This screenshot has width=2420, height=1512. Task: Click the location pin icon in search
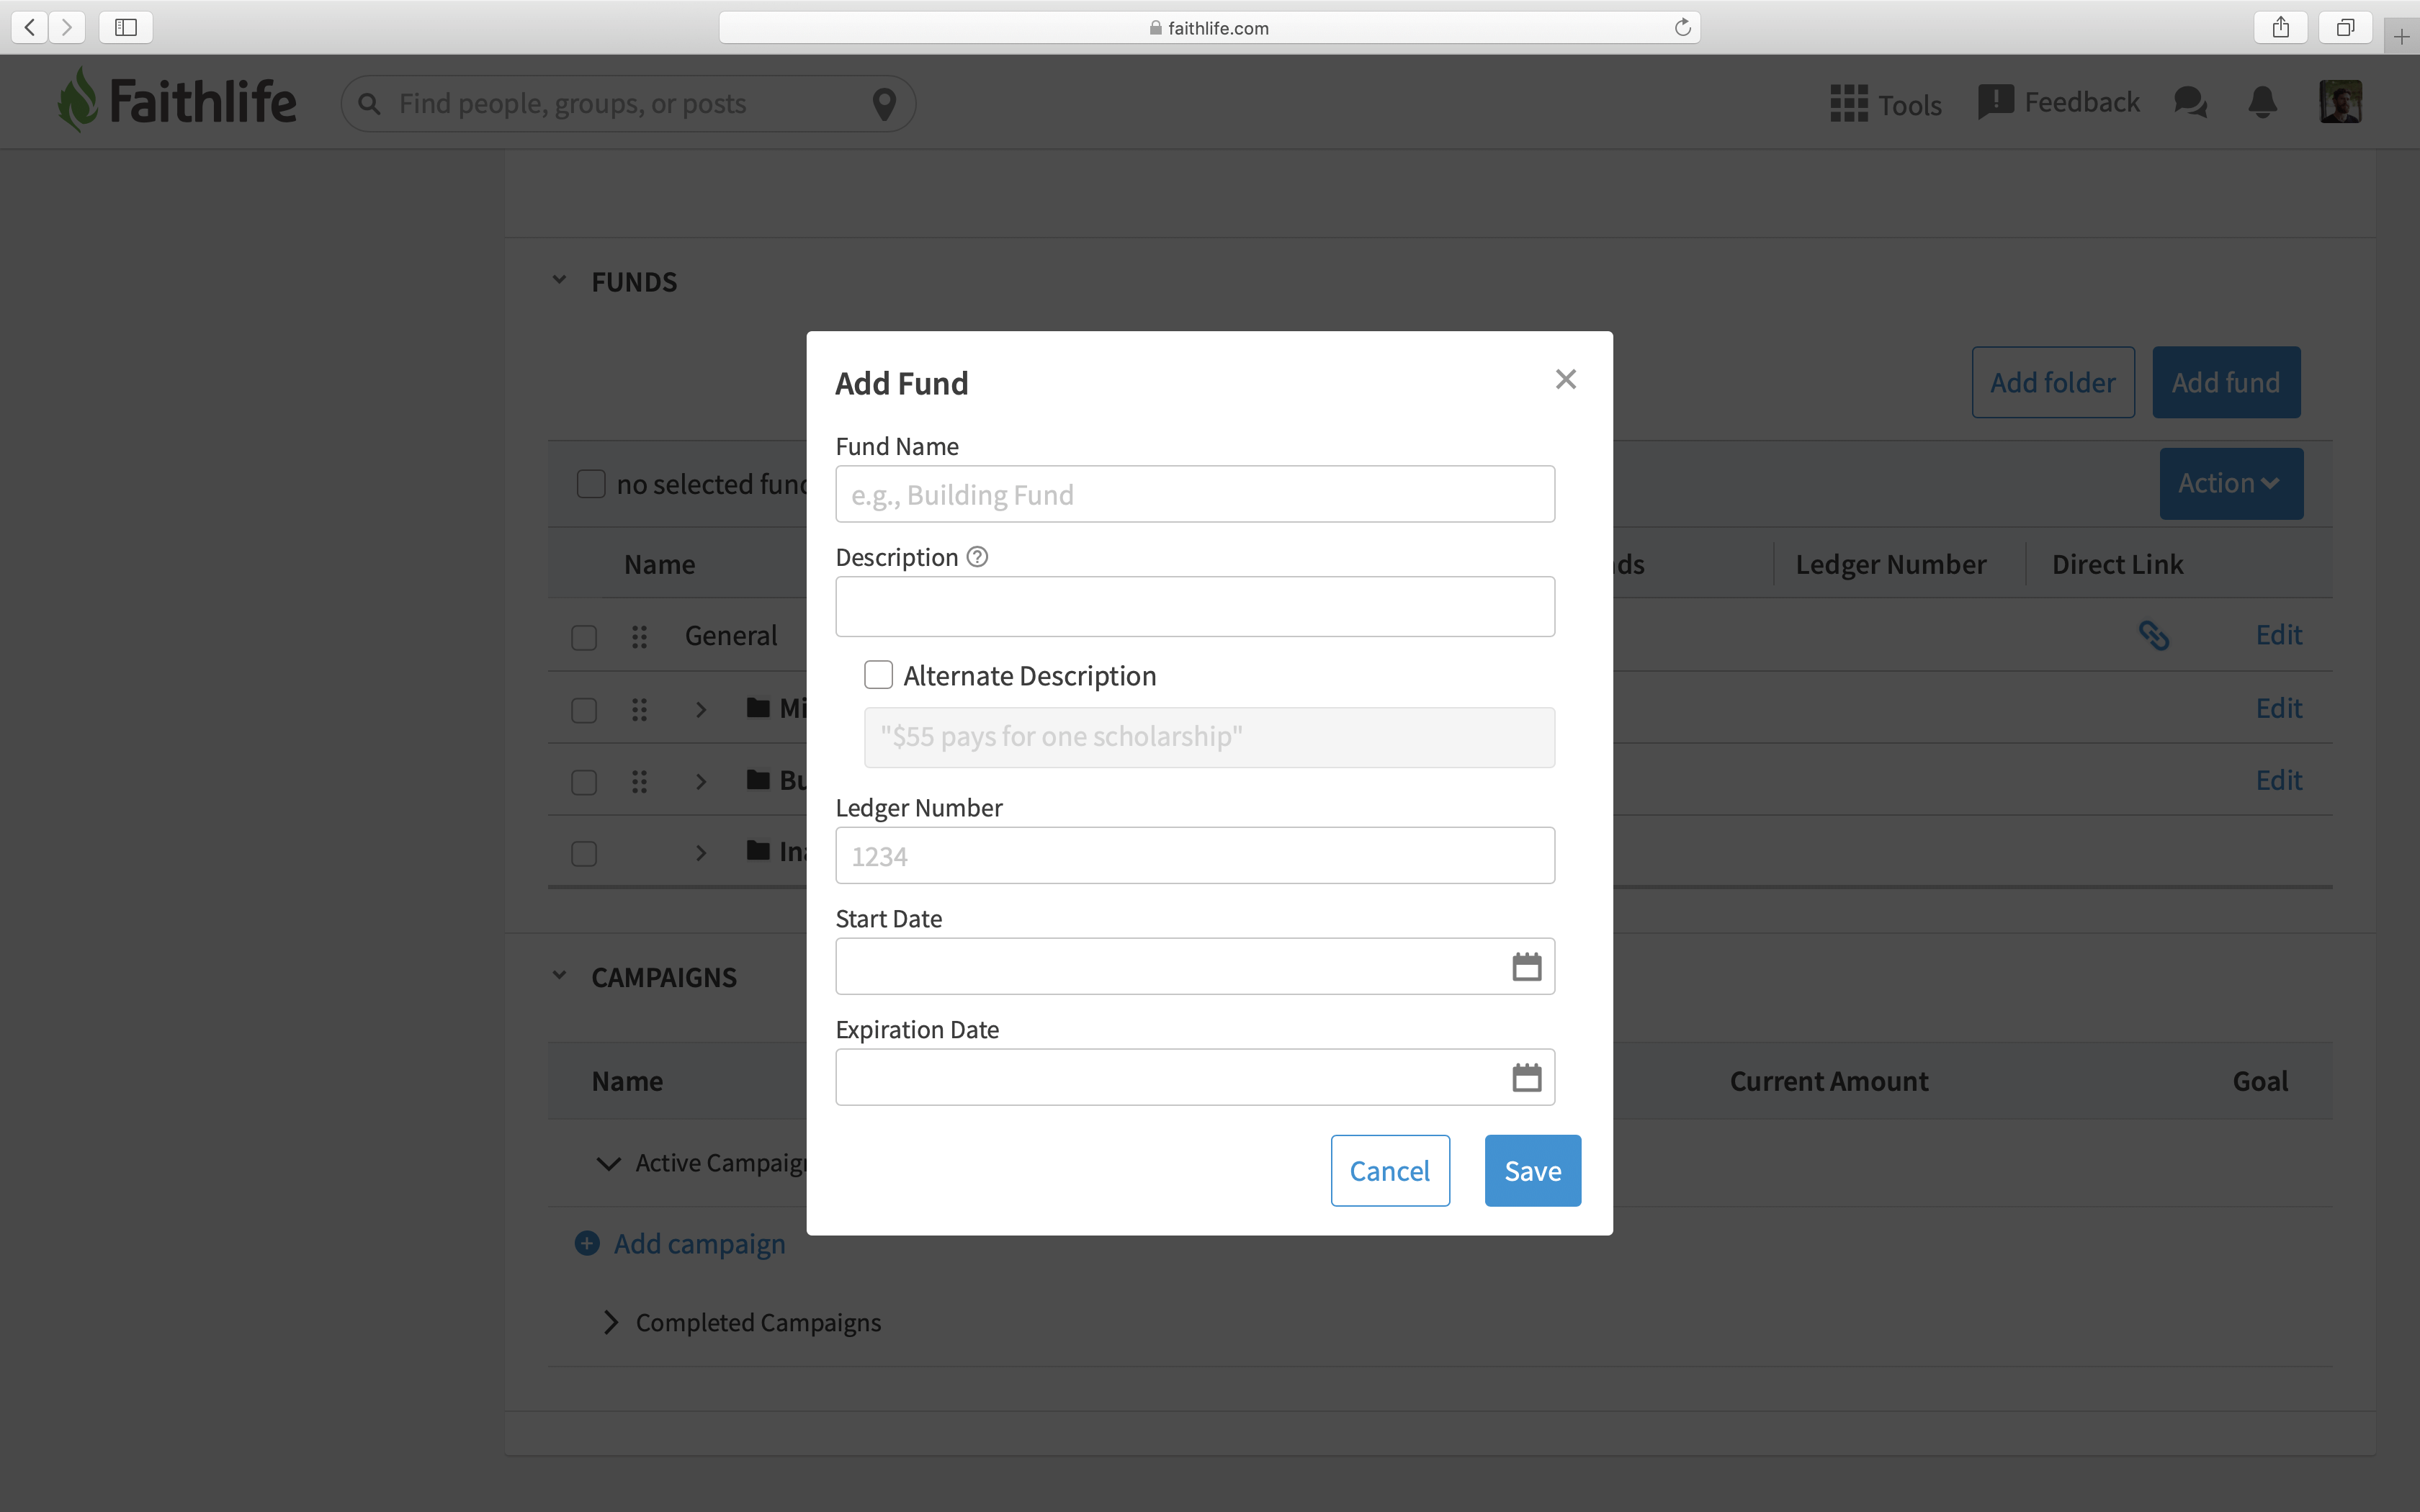tap(884, 104)
